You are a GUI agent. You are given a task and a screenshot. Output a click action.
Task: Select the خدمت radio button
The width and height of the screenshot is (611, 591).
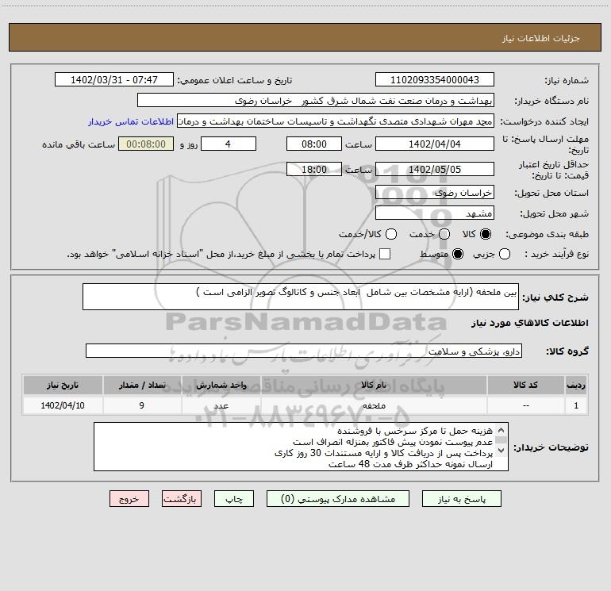(444, 234)
